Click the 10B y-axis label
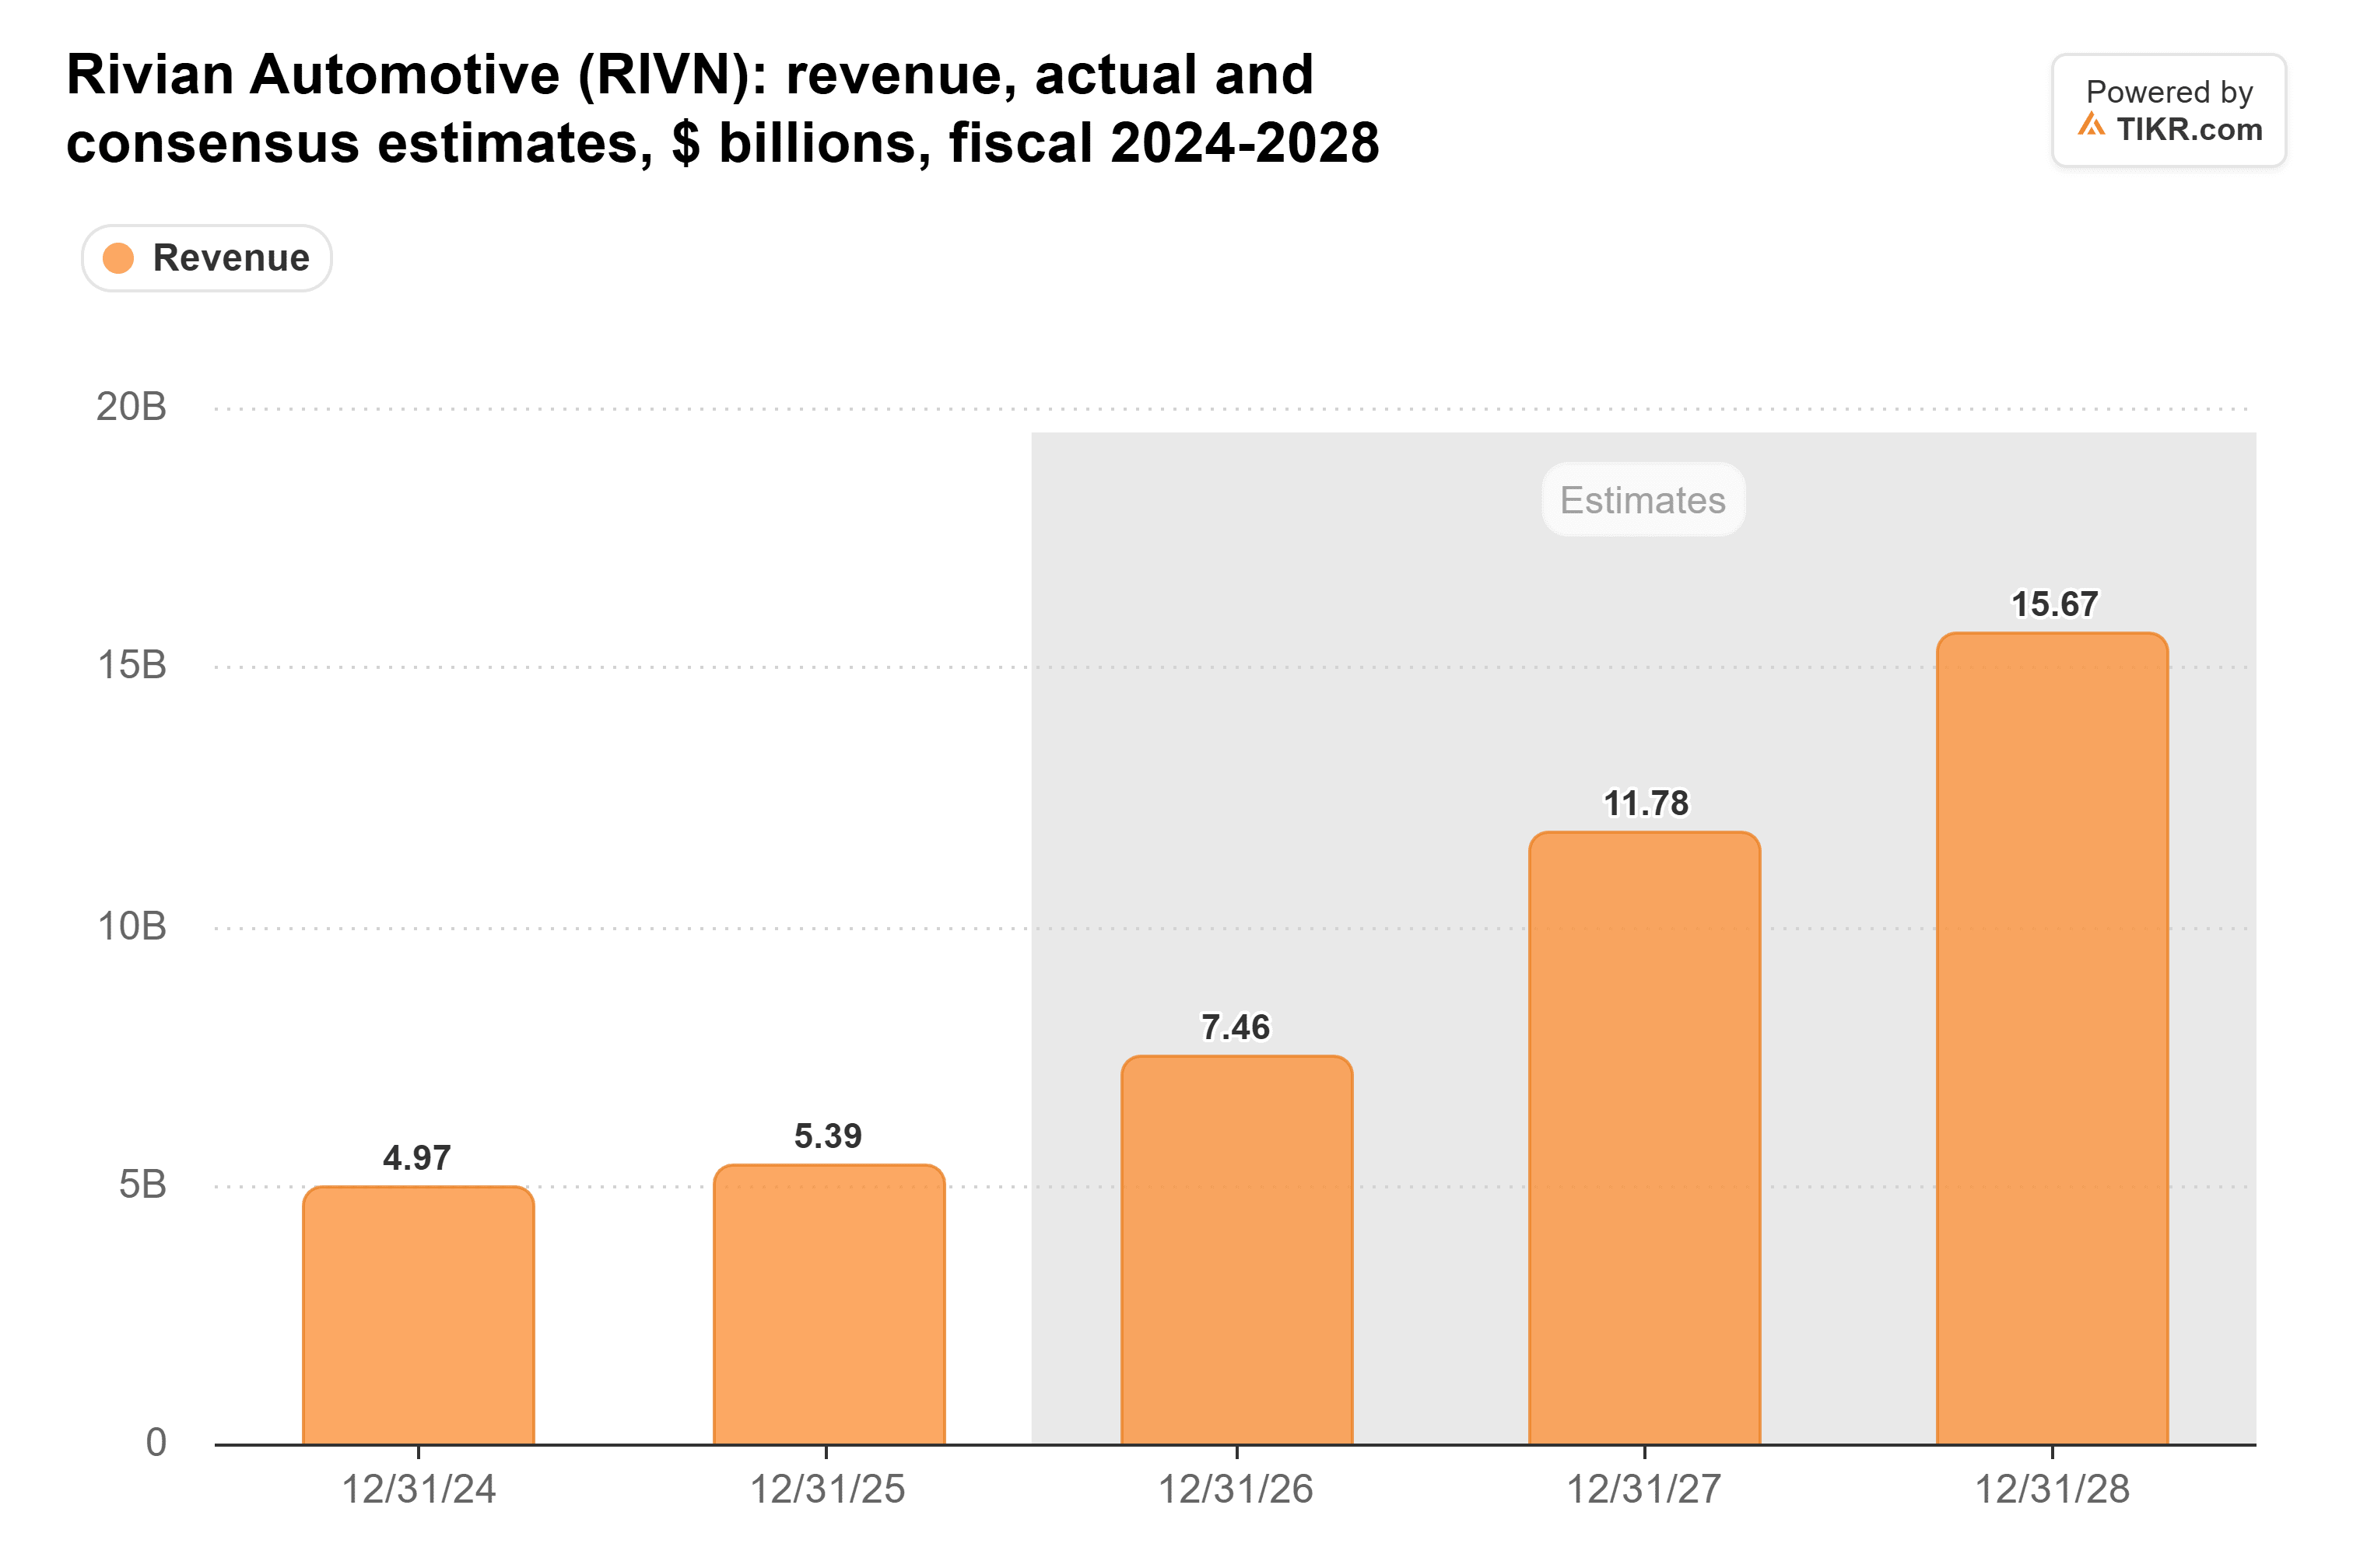Viewport: 2353px width, 1568px height. tap(131, 926)
